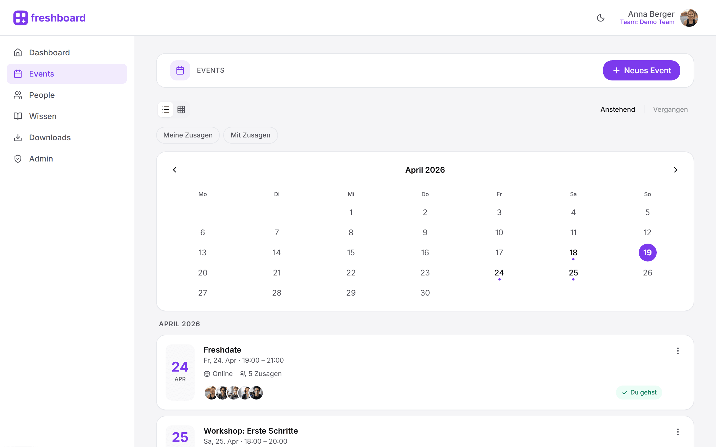The height and width of the screenshot is (447, 716).
Task: Select April 1 in the calendar
Action: pyautogui.click(x=351, y=212)
